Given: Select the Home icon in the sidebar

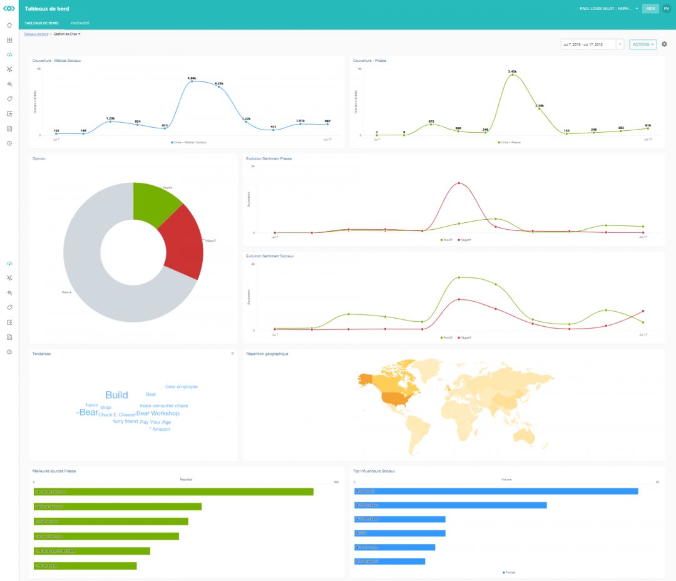Looking at the screenshot, I should click(x=9, y=25).
